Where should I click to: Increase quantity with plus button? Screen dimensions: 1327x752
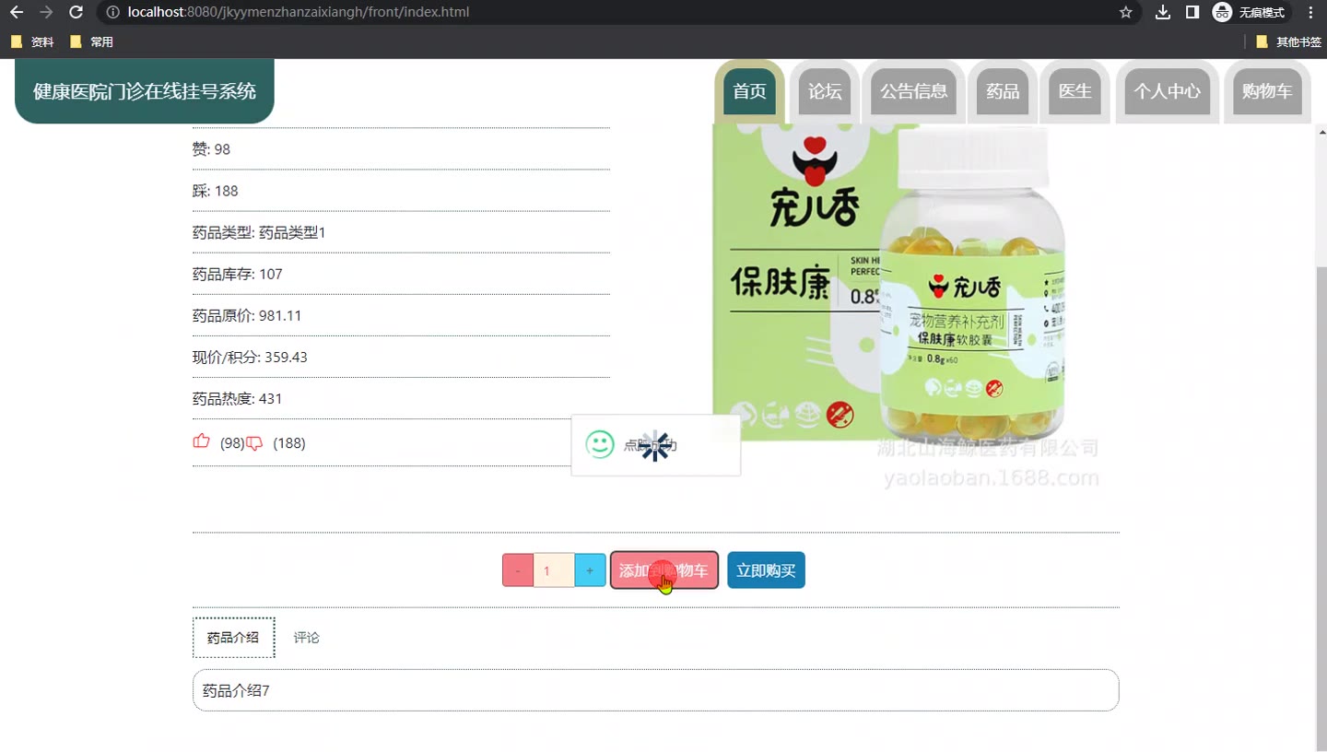coord(590,570)
